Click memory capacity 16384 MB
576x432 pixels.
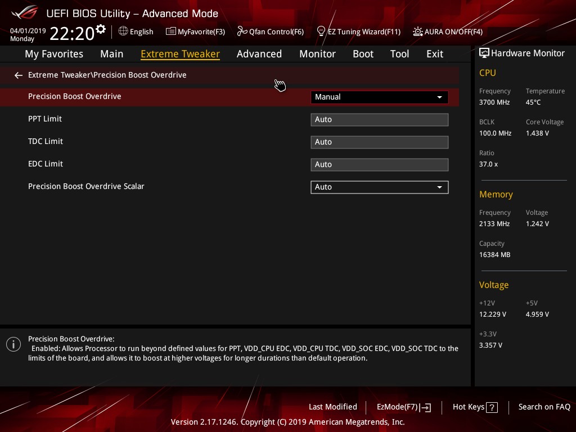(x=494, y=254)
